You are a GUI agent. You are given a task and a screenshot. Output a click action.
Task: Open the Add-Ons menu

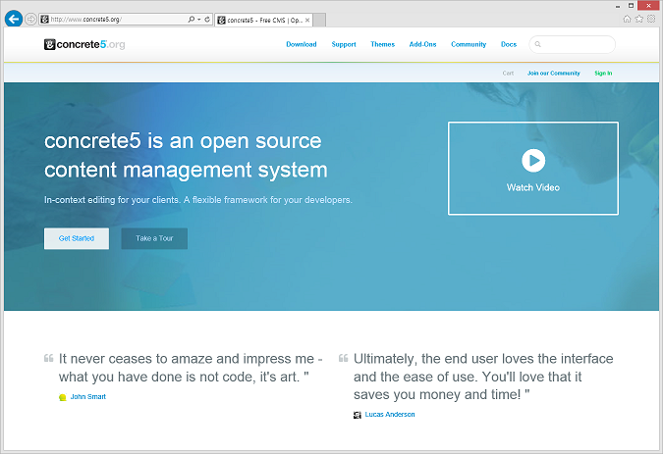[x=422, y=44]
